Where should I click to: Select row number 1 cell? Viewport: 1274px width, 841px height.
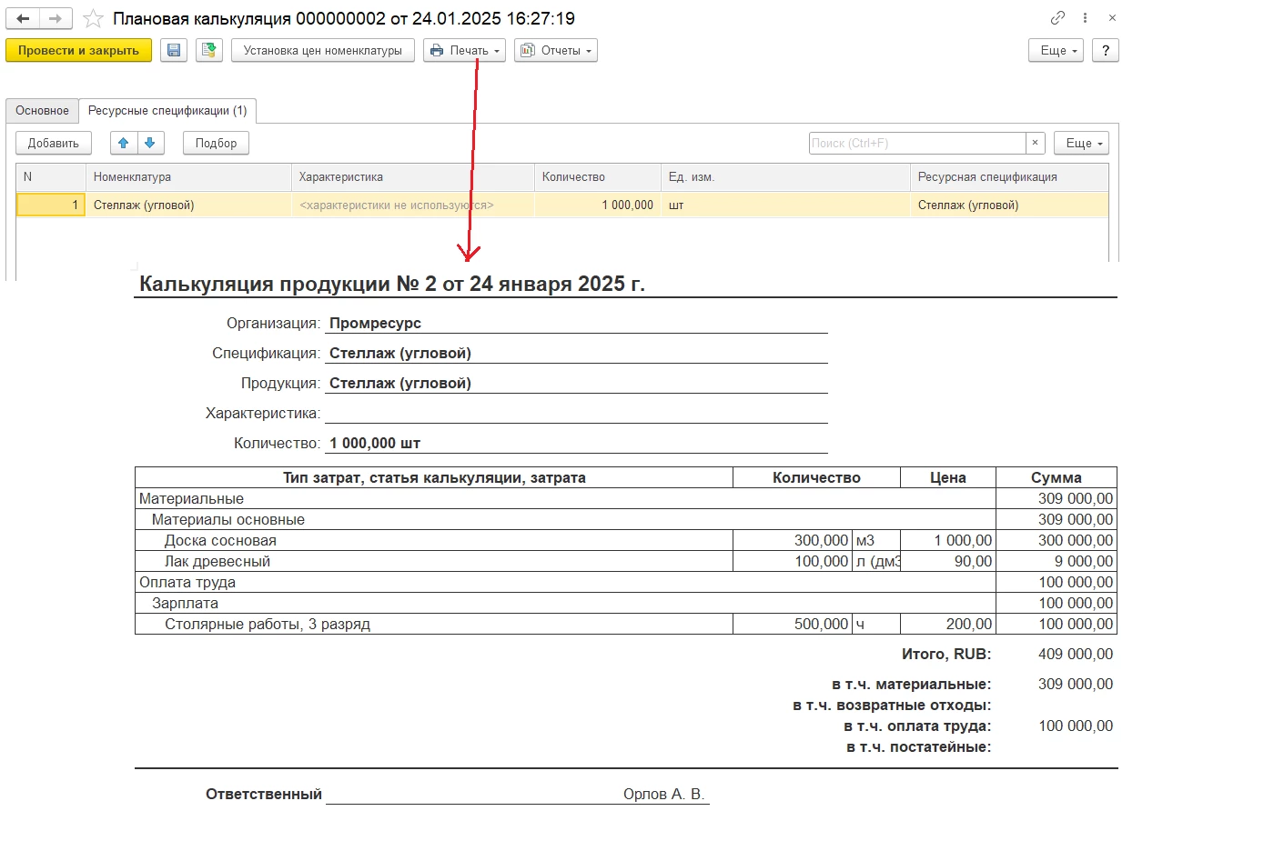click(x=51, y=205)
